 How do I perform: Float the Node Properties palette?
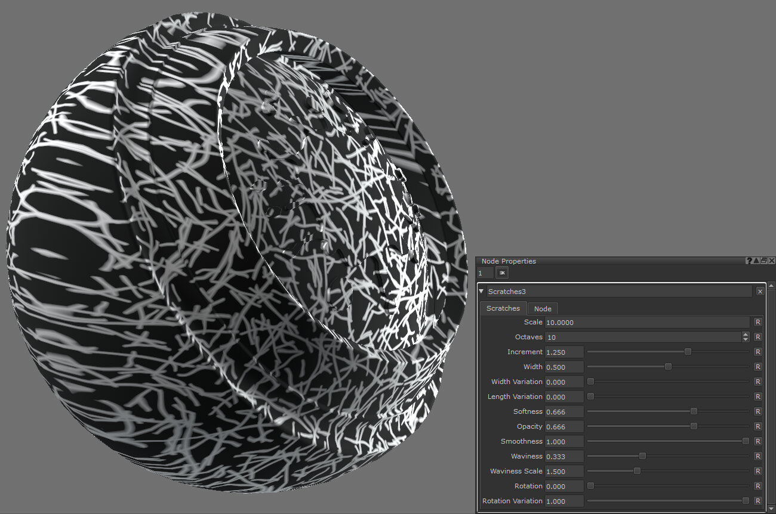[764, 261]
